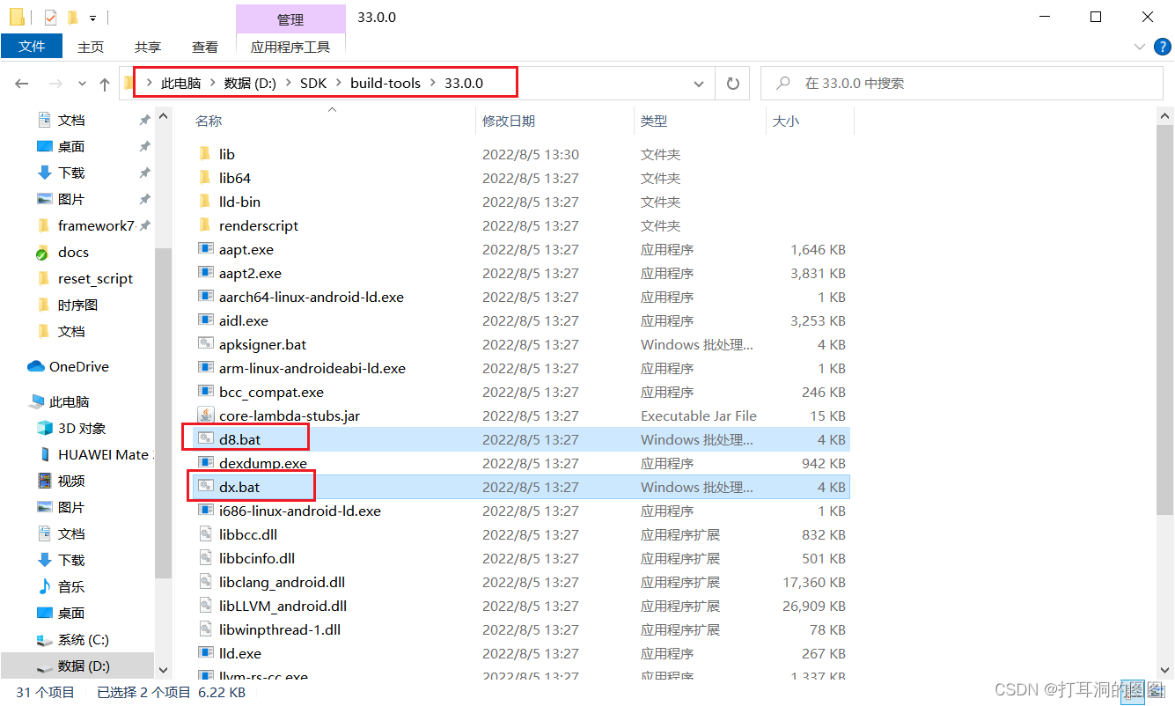
Task: Select the libLLVM_android.dll file
Action: (283, 606)
